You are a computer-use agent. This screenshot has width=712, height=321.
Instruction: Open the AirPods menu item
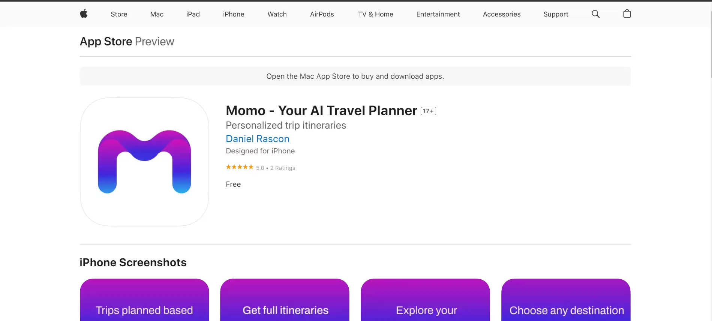(322, 14)
